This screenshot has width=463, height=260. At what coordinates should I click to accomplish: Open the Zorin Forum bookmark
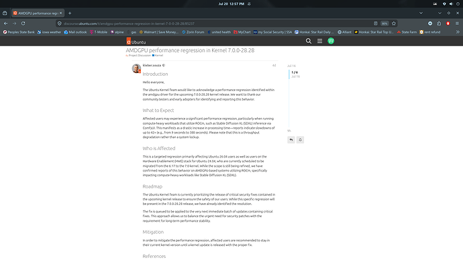pyautogui.click(x=193, y=32)
